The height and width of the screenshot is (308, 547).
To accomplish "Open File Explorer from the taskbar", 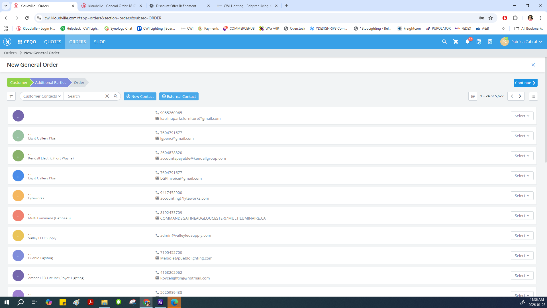I will coord(104,302).
